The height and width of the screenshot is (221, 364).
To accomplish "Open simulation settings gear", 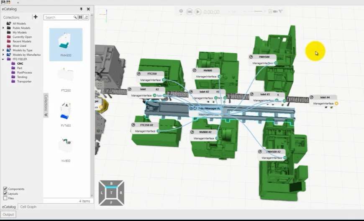I will pyautogui.click(x=181, y=11).
